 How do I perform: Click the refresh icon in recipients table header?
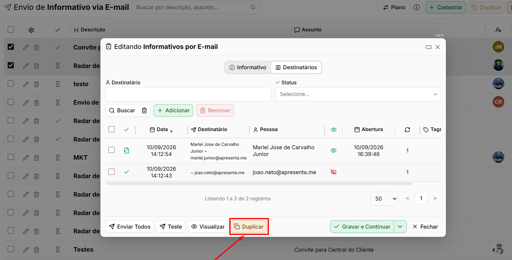[407, 130]
